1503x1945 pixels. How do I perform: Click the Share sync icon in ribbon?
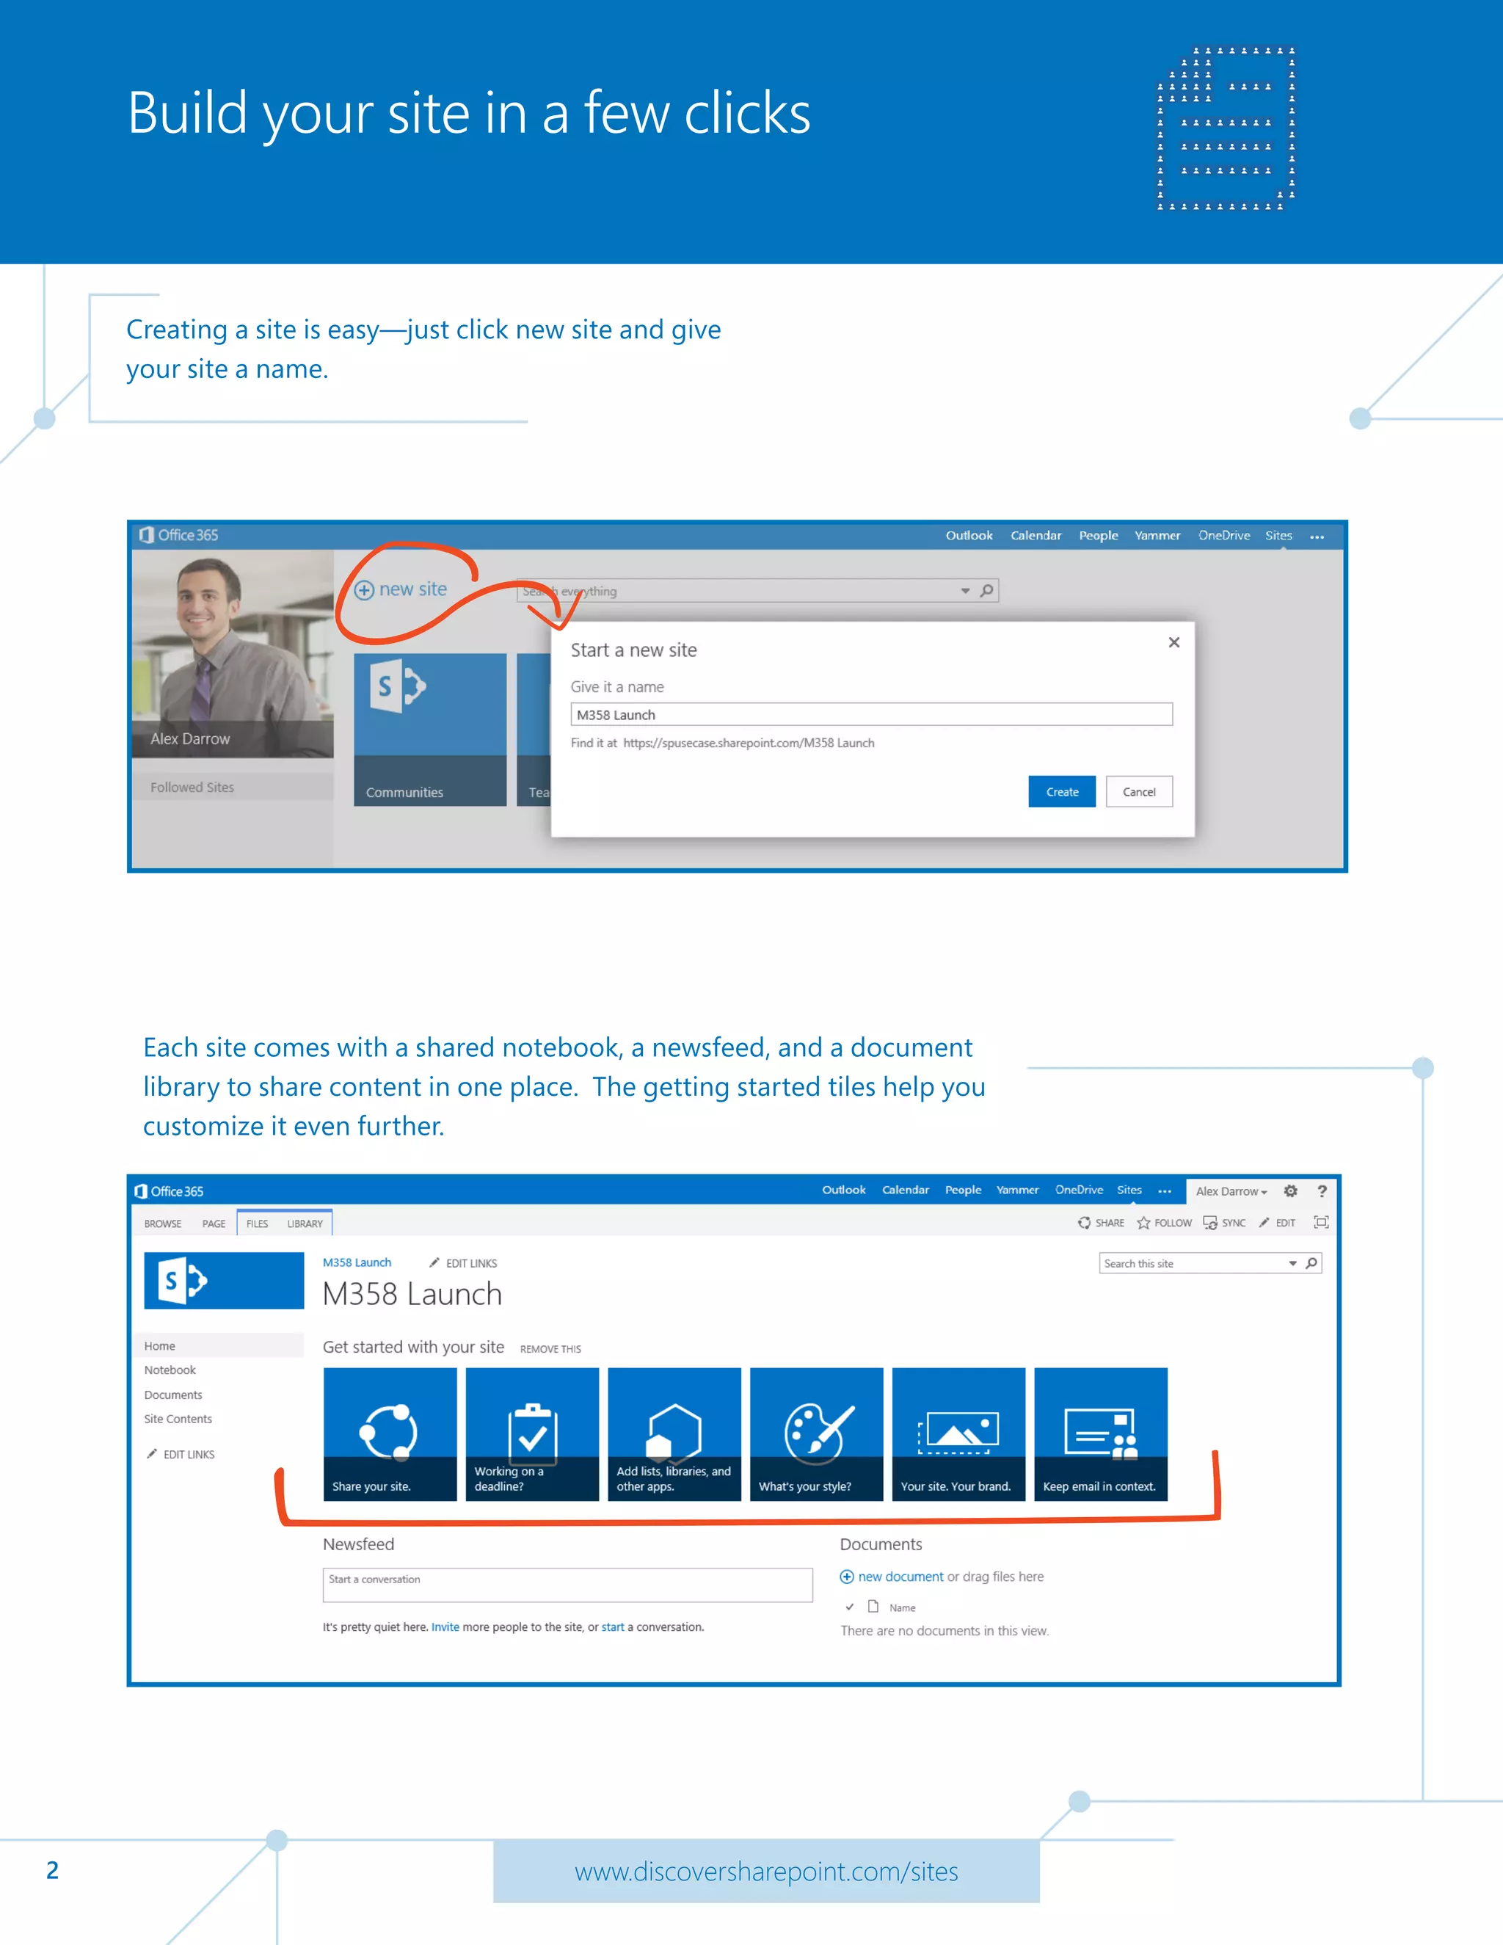(x=1084, y=1223)
